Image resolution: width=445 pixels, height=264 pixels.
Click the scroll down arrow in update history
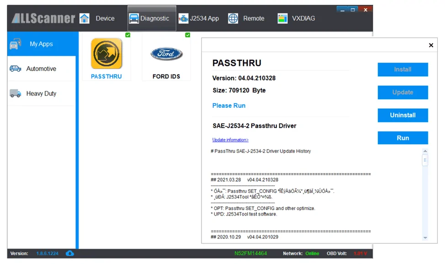coord(425,238)
